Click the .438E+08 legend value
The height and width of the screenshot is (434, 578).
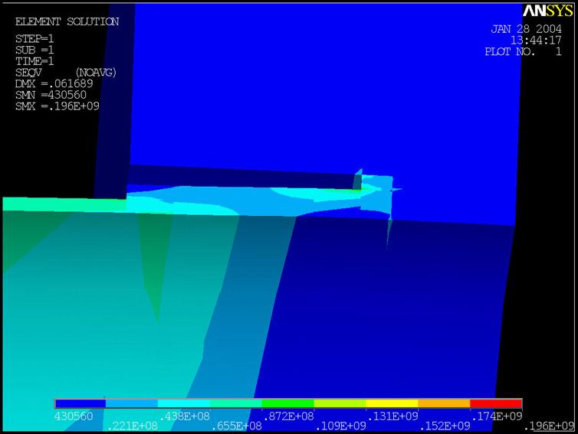pyautogui.click(x=184, y=416)
